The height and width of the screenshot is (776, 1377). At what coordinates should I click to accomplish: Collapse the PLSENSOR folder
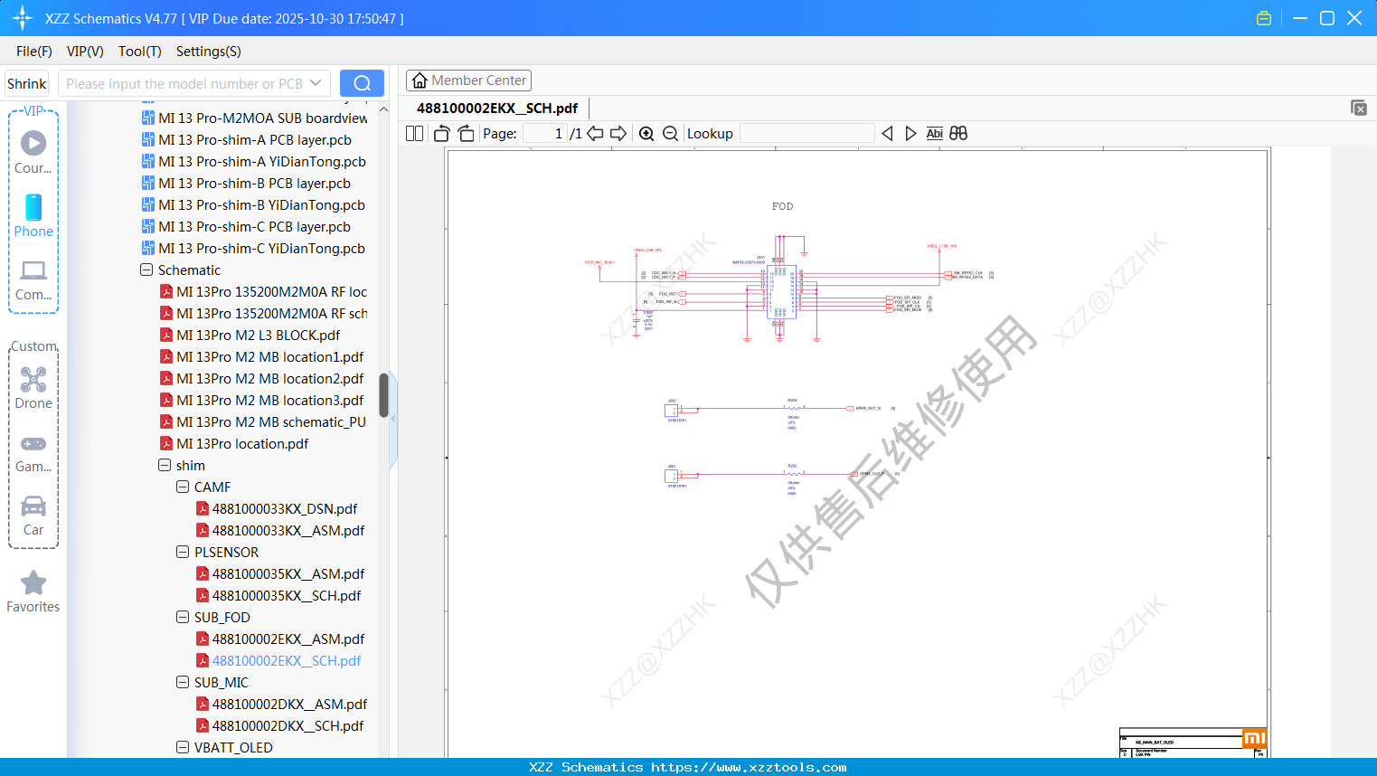pos(183,552)
